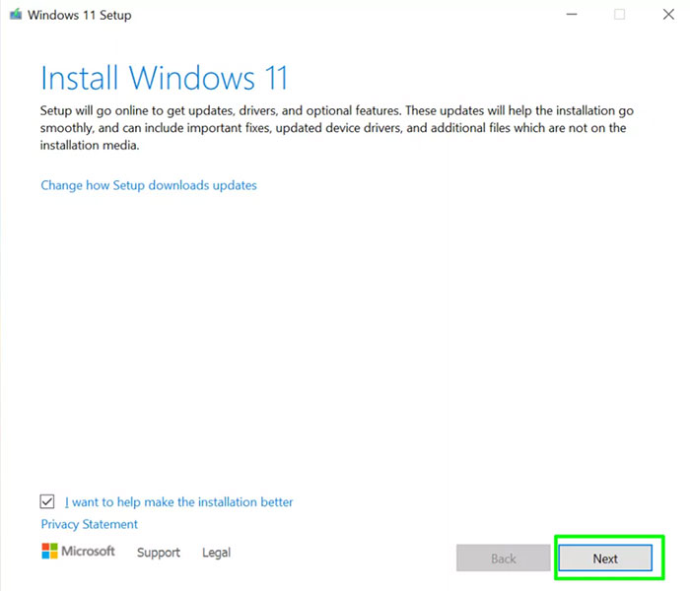Image resolution: width=690 pixels, height=591 pixels.
Task: Click the disabled maximize button
Action: (x=620, y=15)
